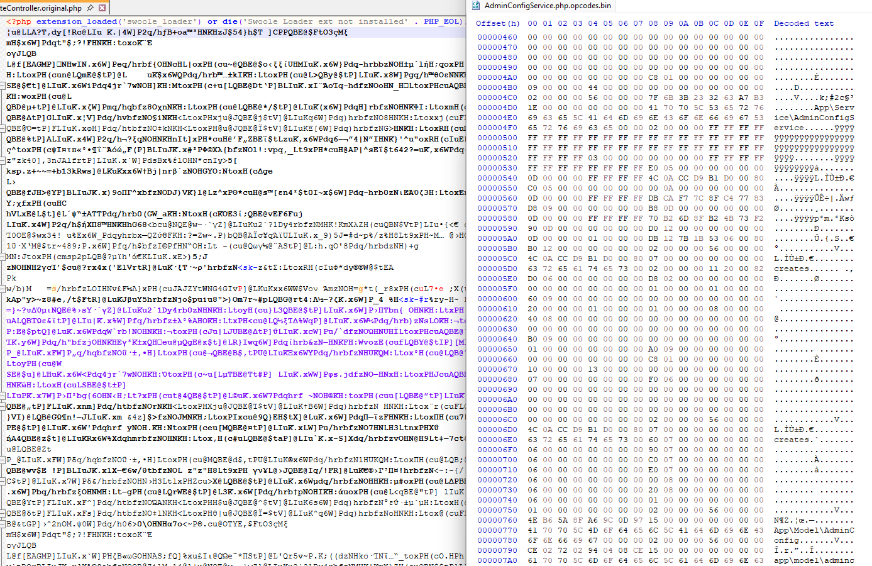Select hex column header 04

pyautogui.click(x=593, y=23)
